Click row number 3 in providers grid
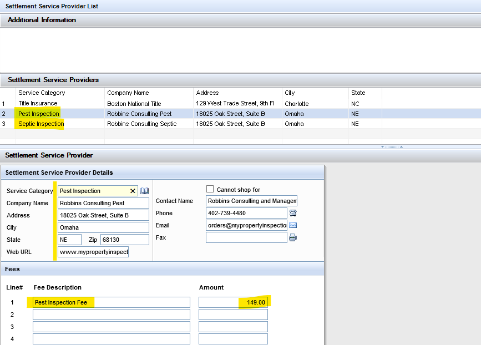Screen dimensions: 481x345 coord(4,124)
